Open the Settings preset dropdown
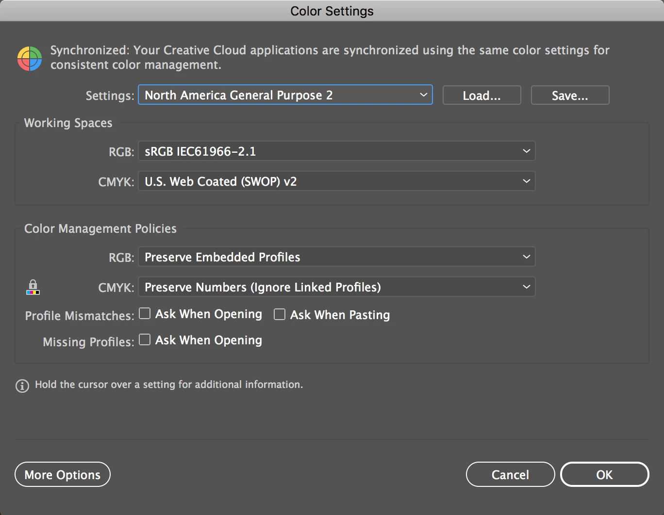The image size is (664, 515). coord(285,95)
